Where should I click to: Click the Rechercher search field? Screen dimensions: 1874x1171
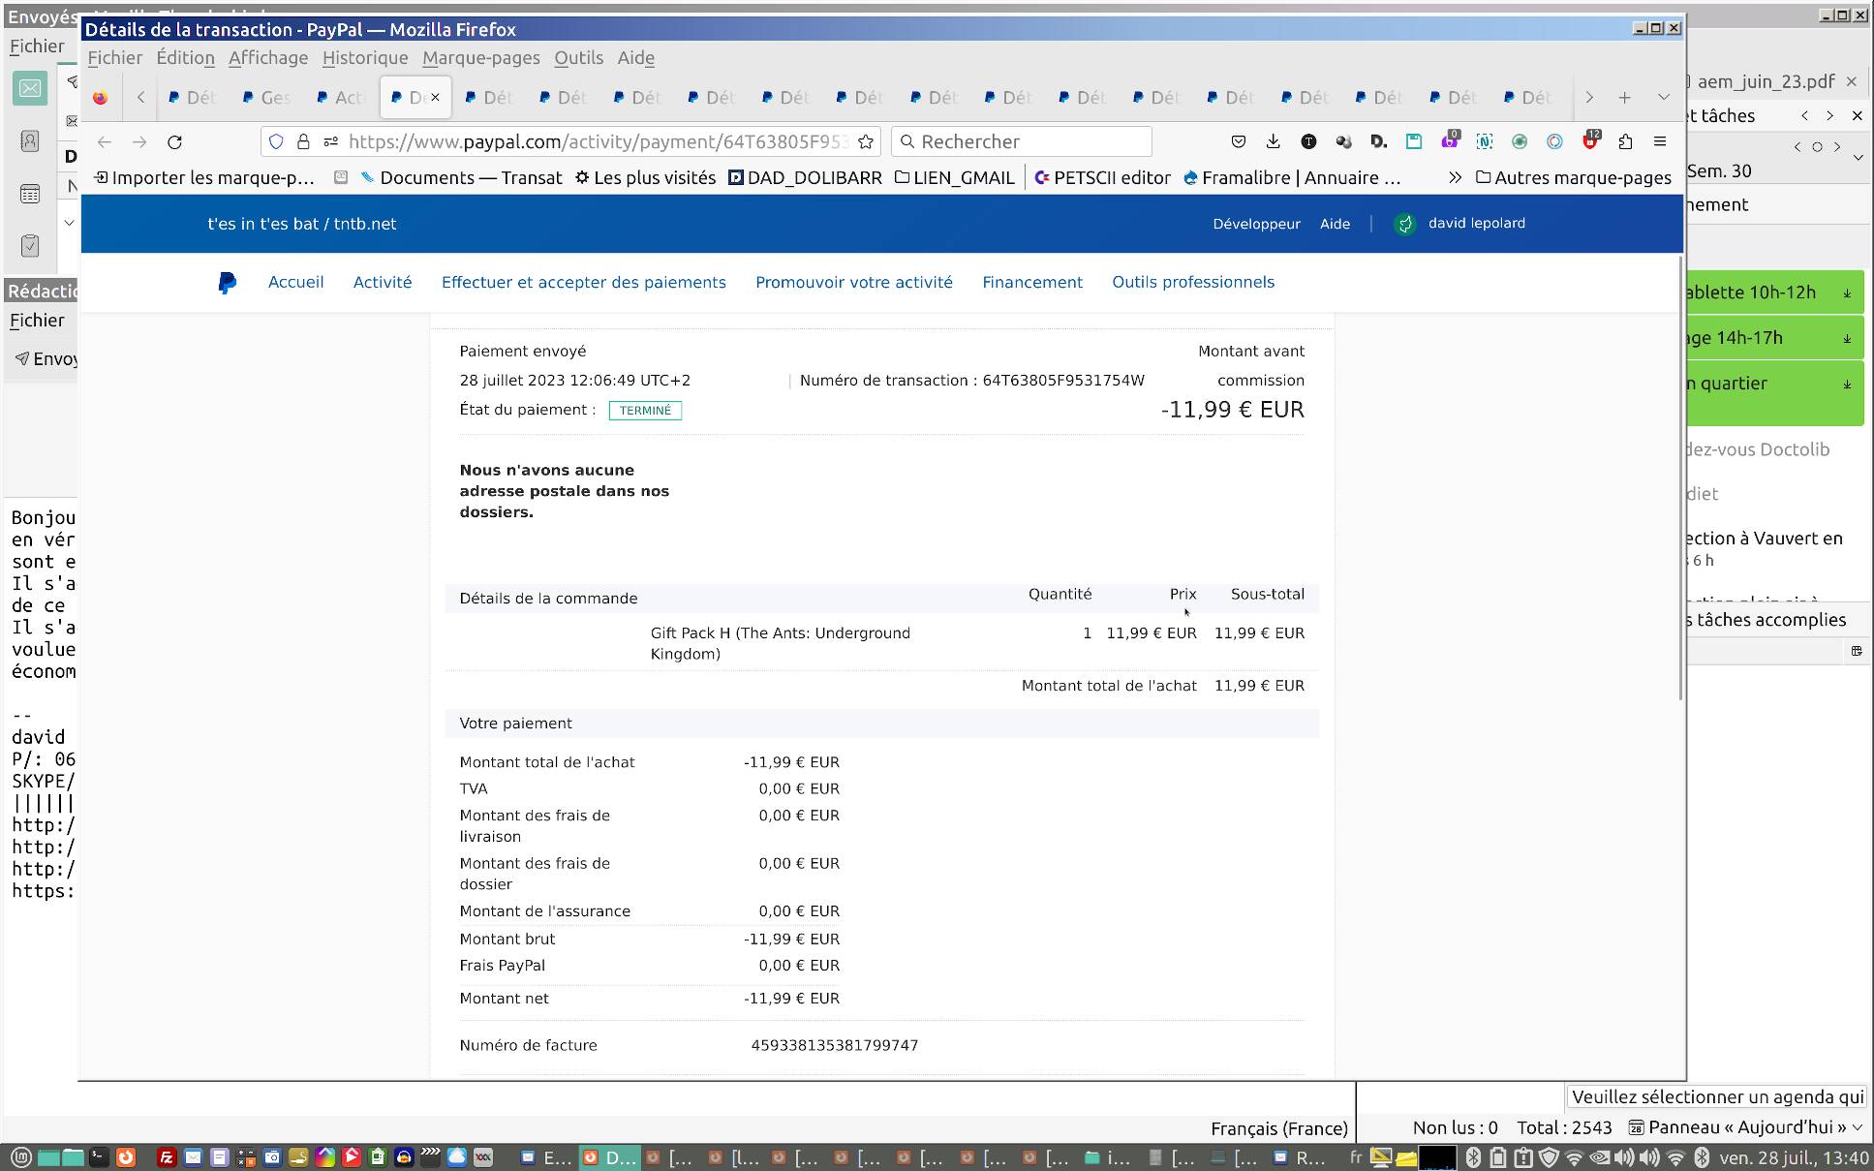point(1027,141)
